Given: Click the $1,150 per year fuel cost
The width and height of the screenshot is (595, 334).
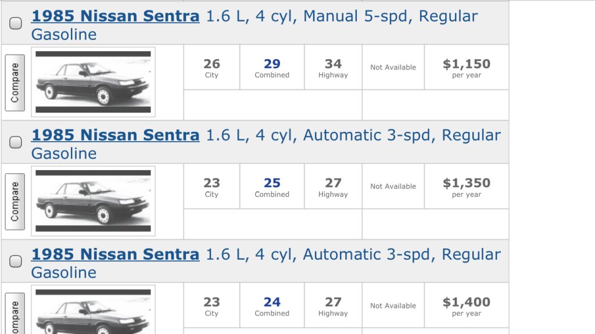Looking at the screenshot, I should pos(467,67).
